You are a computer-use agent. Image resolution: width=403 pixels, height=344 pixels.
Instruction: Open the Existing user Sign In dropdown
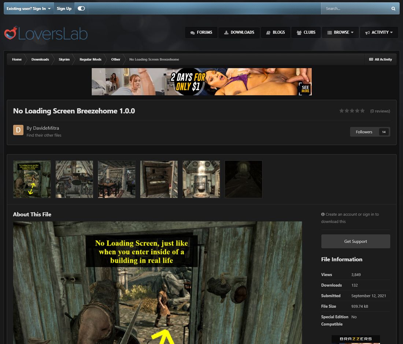pyautogui.click(x=29, y=8)
